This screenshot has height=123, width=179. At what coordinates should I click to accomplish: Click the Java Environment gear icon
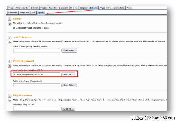click(x=10, y=42)
